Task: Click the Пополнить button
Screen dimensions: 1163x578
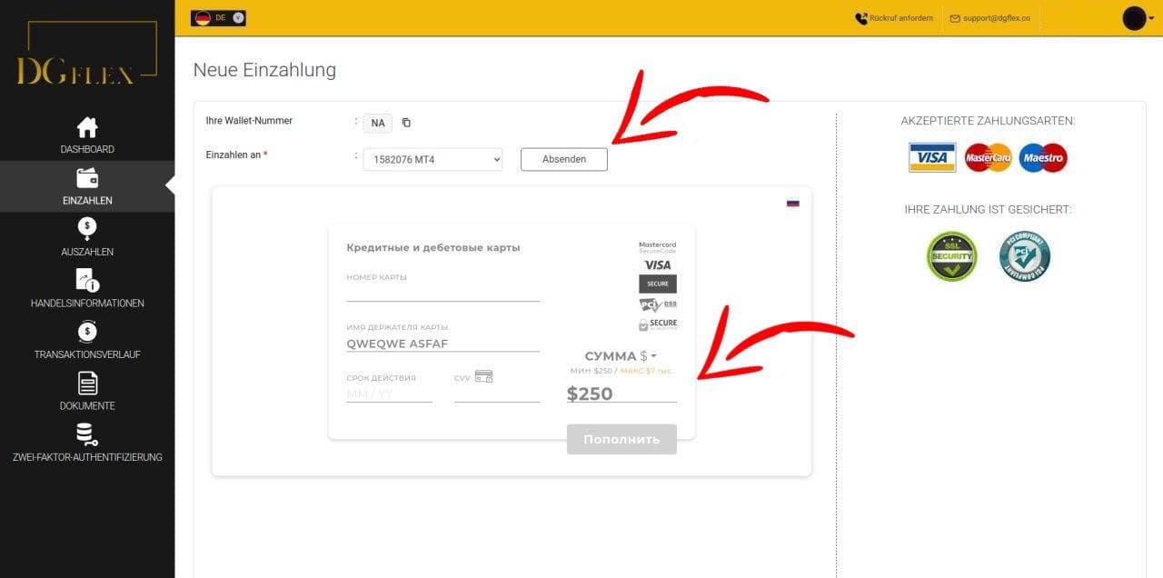Action: coord(621,439)
